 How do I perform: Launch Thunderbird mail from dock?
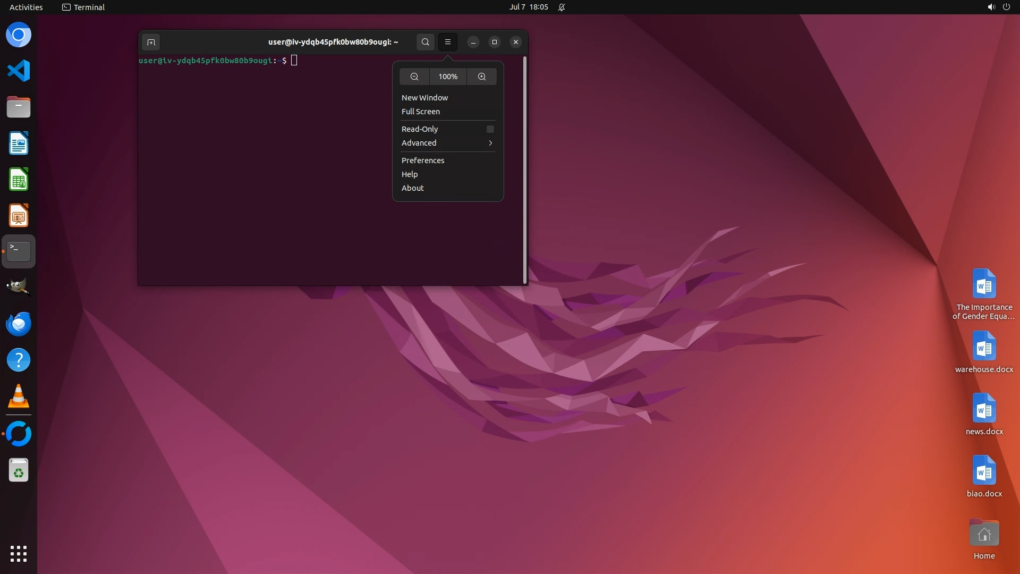19,324
